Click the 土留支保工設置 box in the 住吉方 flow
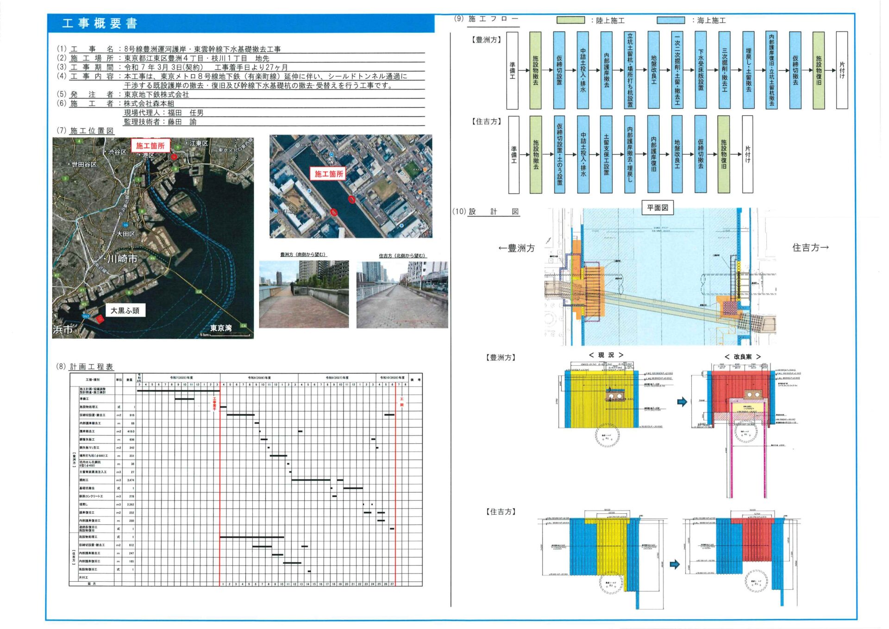This screenshot has width=889, height=629. [x=607, y=155]
